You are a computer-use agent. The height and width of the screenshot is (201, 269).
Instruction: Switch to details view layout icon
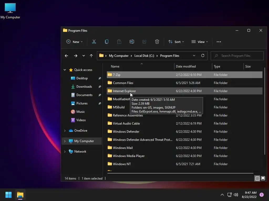(x=257, y=178)
